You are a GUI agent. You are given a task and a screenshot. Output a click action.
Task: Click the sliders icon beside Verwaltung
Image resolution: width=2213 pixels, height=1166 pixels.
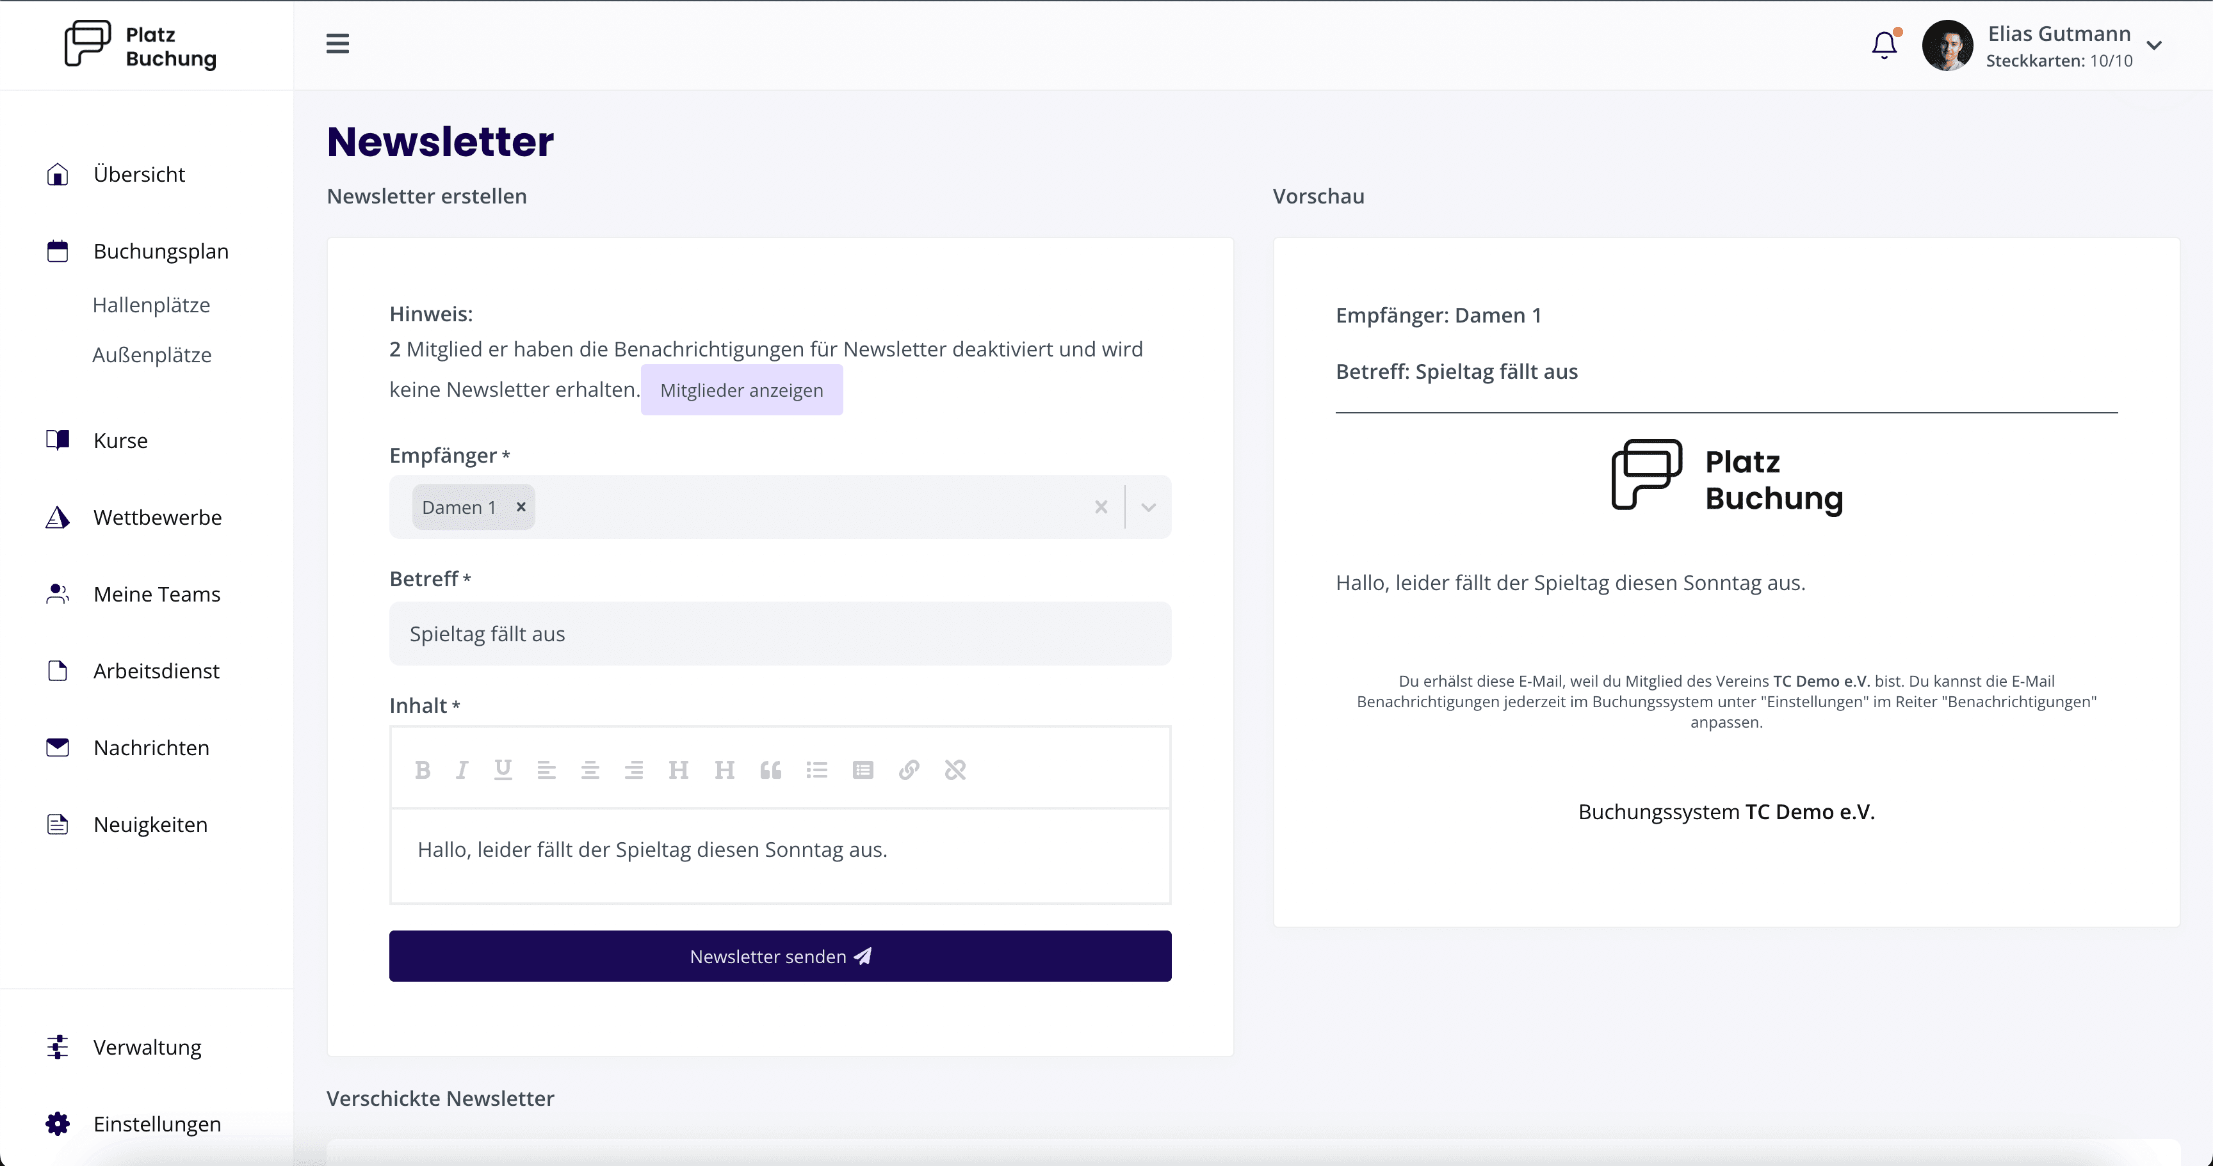[58, 1047]
